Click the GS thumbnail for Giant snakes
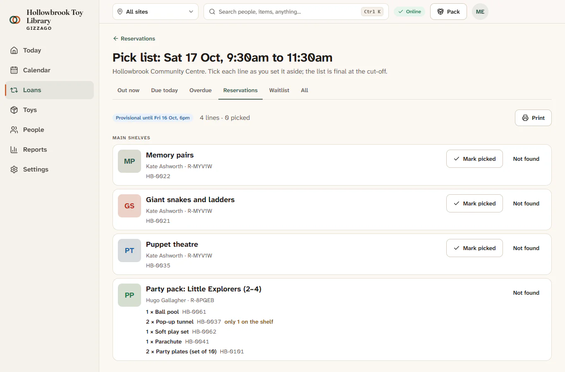This screenshot has width=565, height=372. (x=129, y=206)
